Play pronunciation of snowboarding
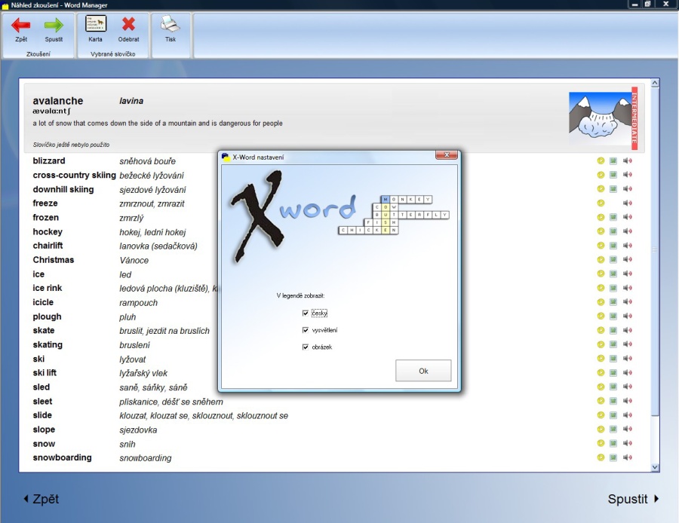Screen dimensions: 679x523 tap(628, 457)
